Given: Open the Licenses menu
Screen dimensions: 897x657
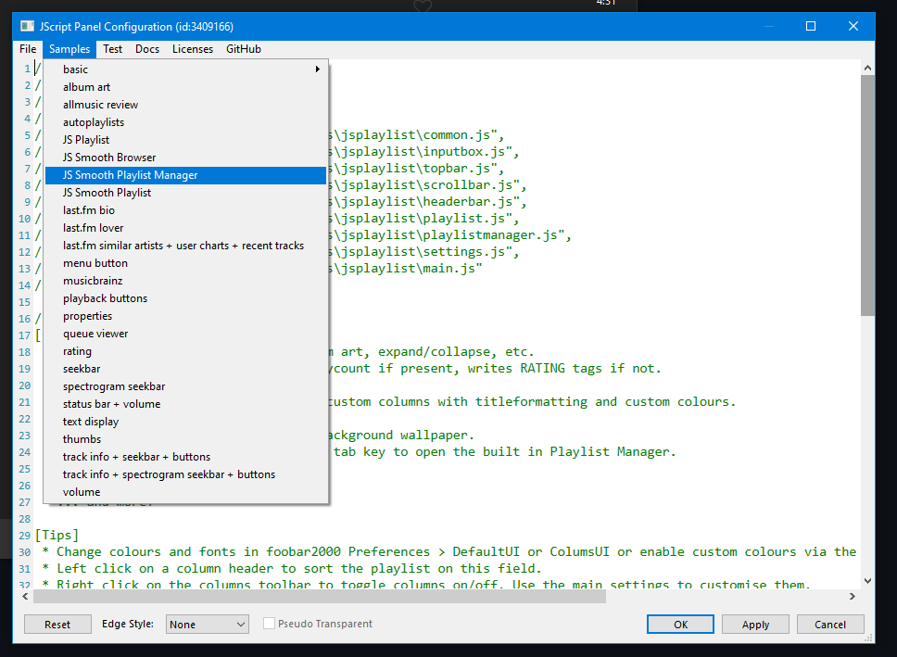Looking at the screenshot, I should [192, 48].
